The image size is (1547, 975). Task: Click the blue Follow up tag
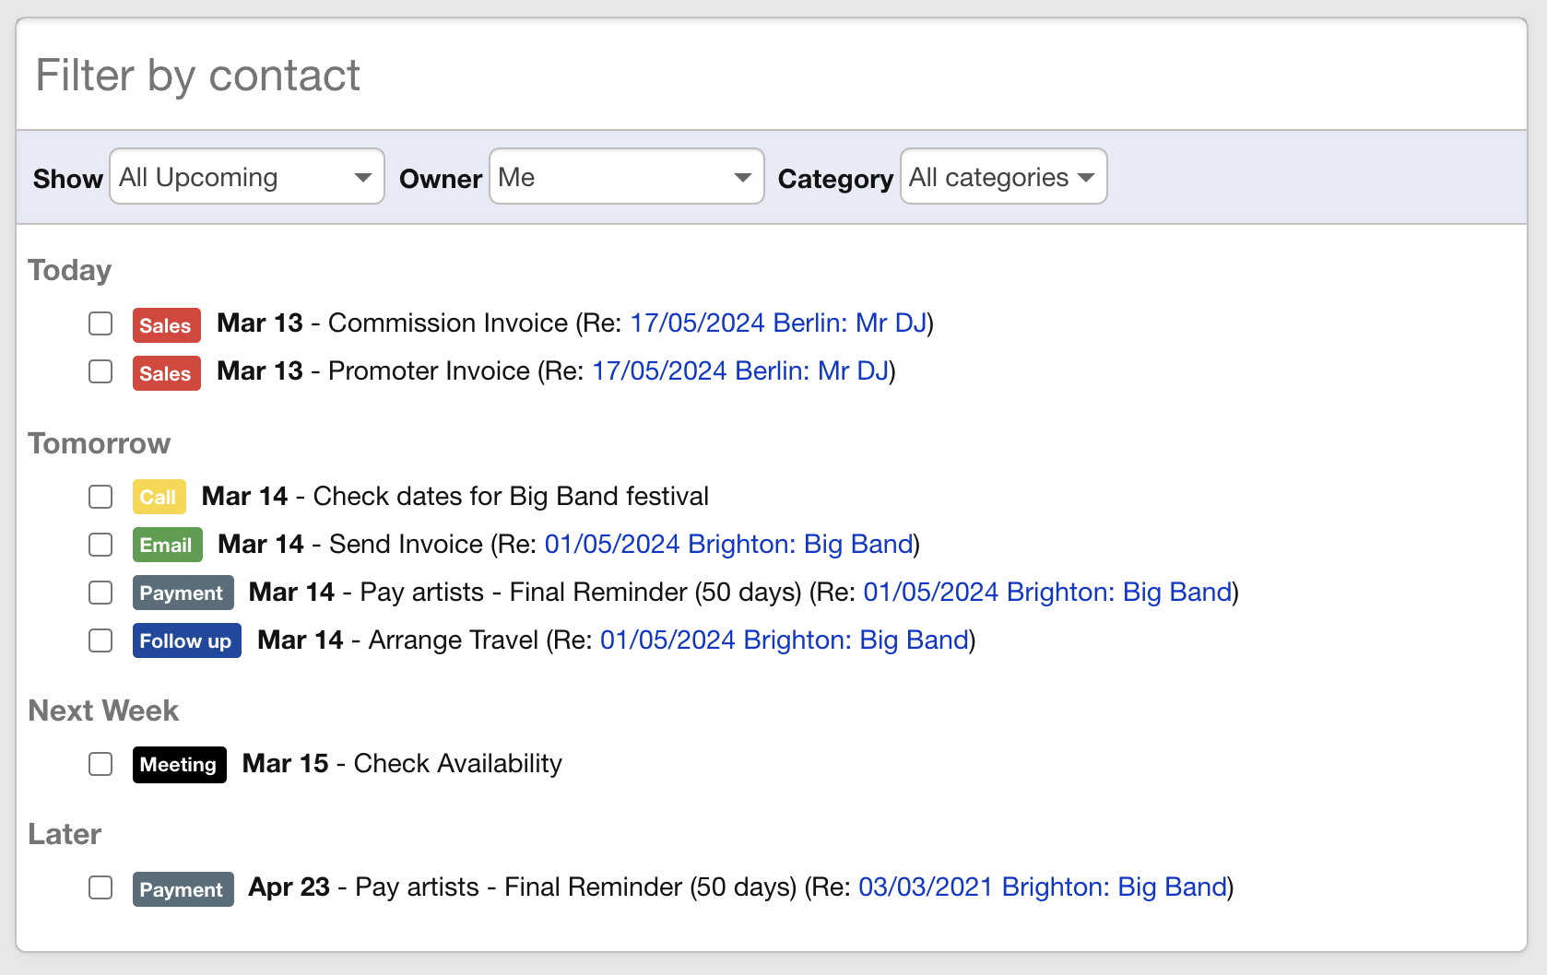(x=186, y=640)
